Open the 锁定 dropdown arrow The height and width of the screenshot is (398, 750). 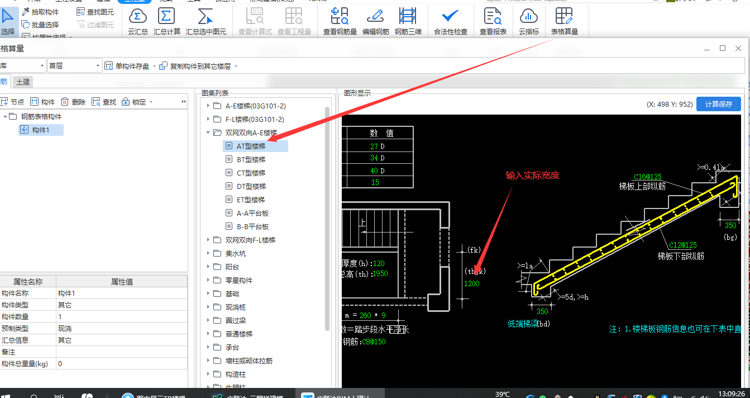(151, 102)
